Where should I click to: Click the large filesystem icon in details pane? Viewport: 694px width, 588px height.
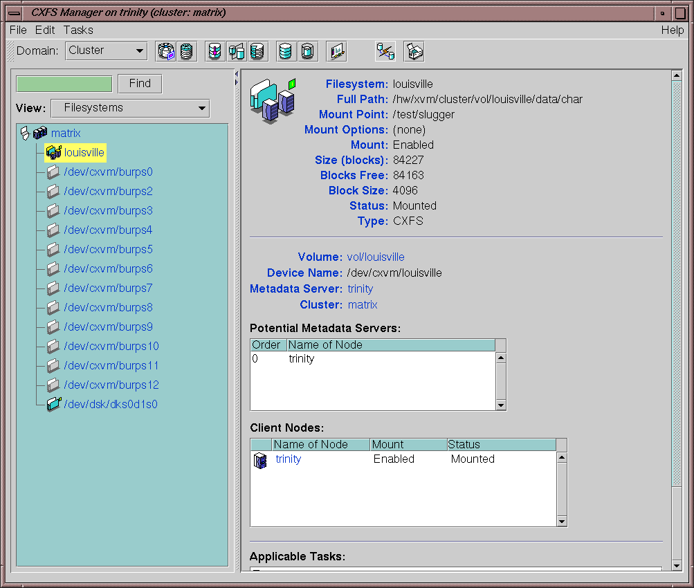(273, 101)
